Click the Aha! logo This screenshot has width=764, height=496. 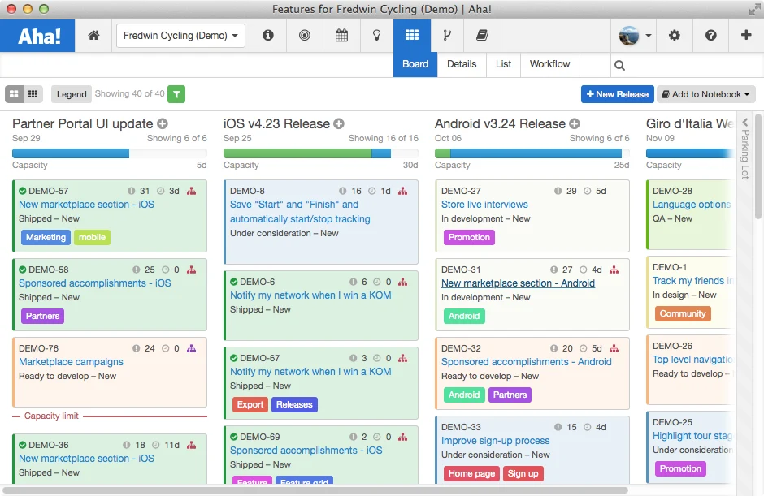coord(39,36)
